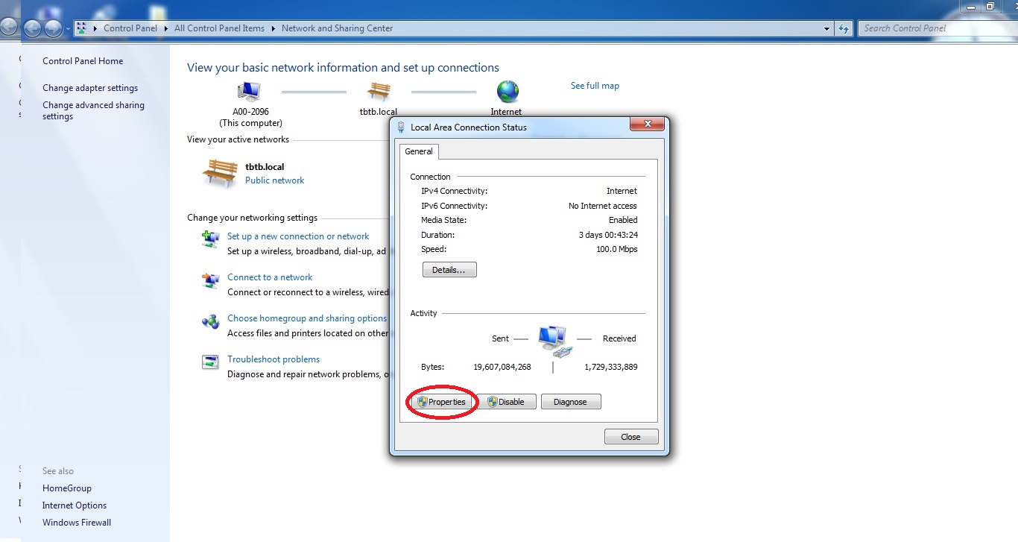Viewport: 1018px width, 542px height.
Task: Click the Search Control Panel field
Action: coord(932,28)
